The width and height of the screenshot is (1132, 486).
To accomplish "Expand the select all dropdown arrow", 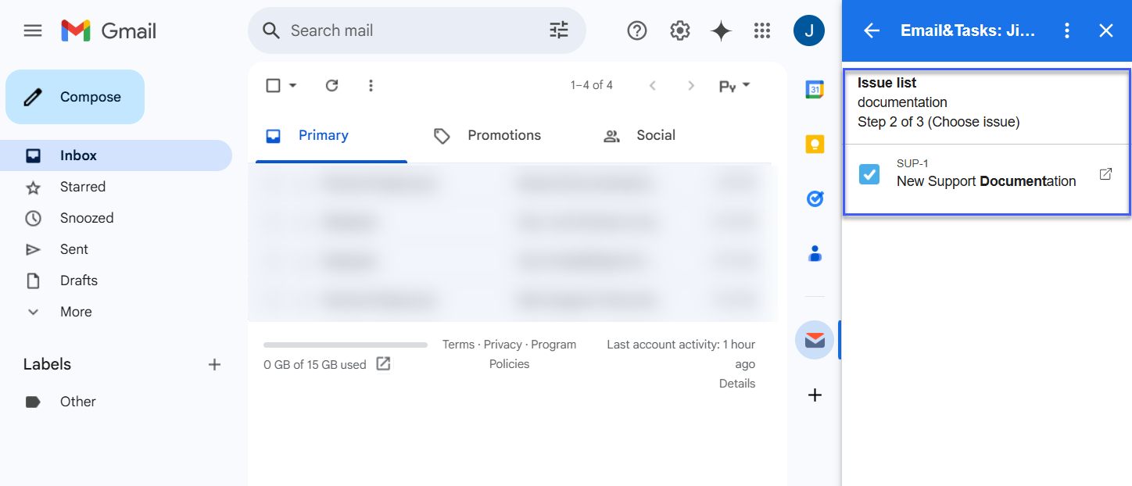I will tap(293, 85).
